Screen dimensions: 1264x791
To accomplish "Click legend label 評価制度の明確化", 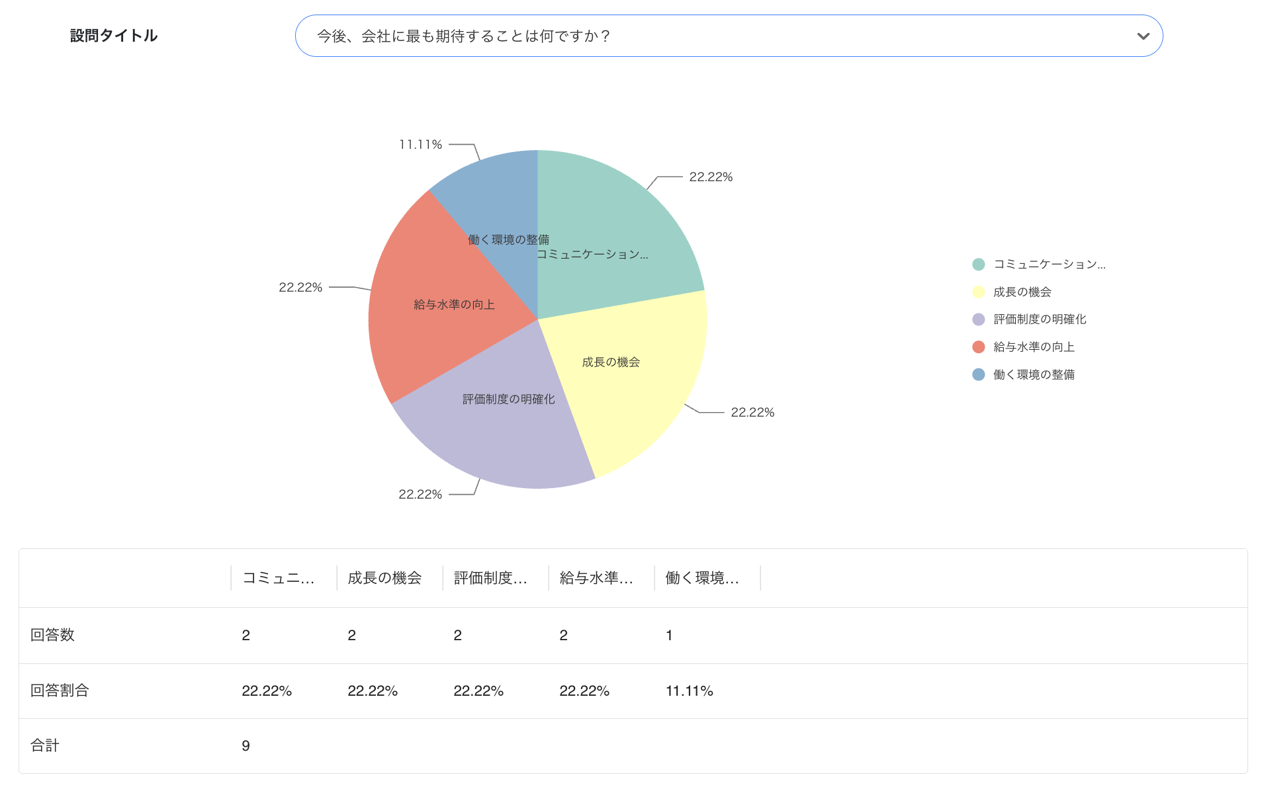I will [x=1040, y=319].
